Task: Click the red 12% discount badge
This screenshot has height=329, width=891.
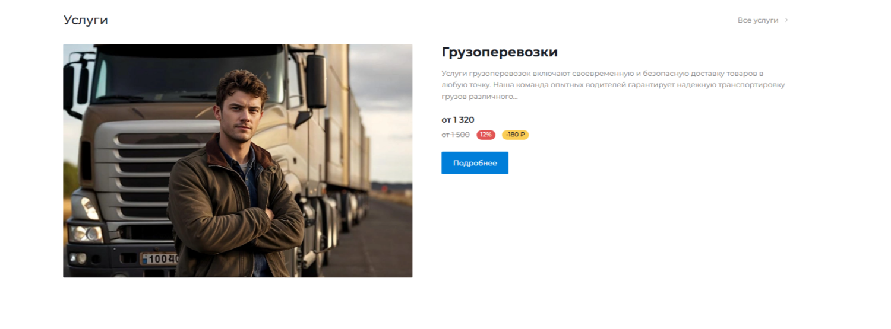Action: (486, 135)
